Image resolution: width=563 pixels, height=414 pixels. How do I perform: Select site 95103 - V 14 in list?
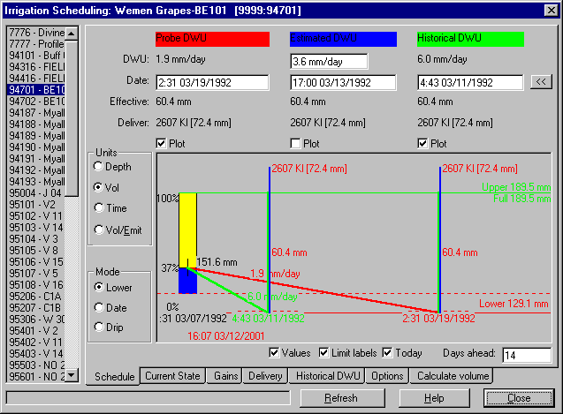36,228
